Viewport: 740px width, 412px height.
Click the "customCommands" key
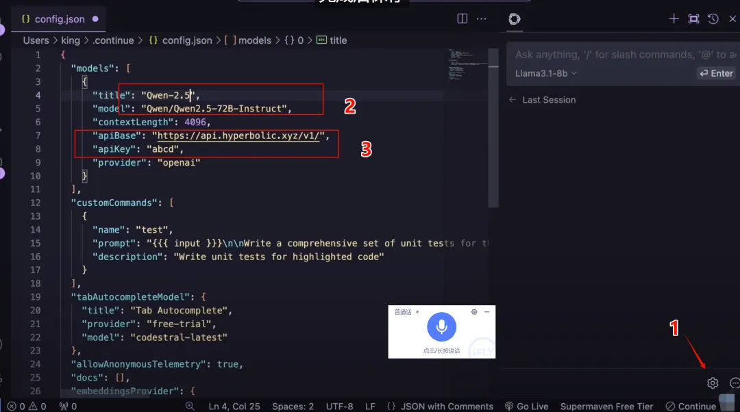tap(114, 203)
